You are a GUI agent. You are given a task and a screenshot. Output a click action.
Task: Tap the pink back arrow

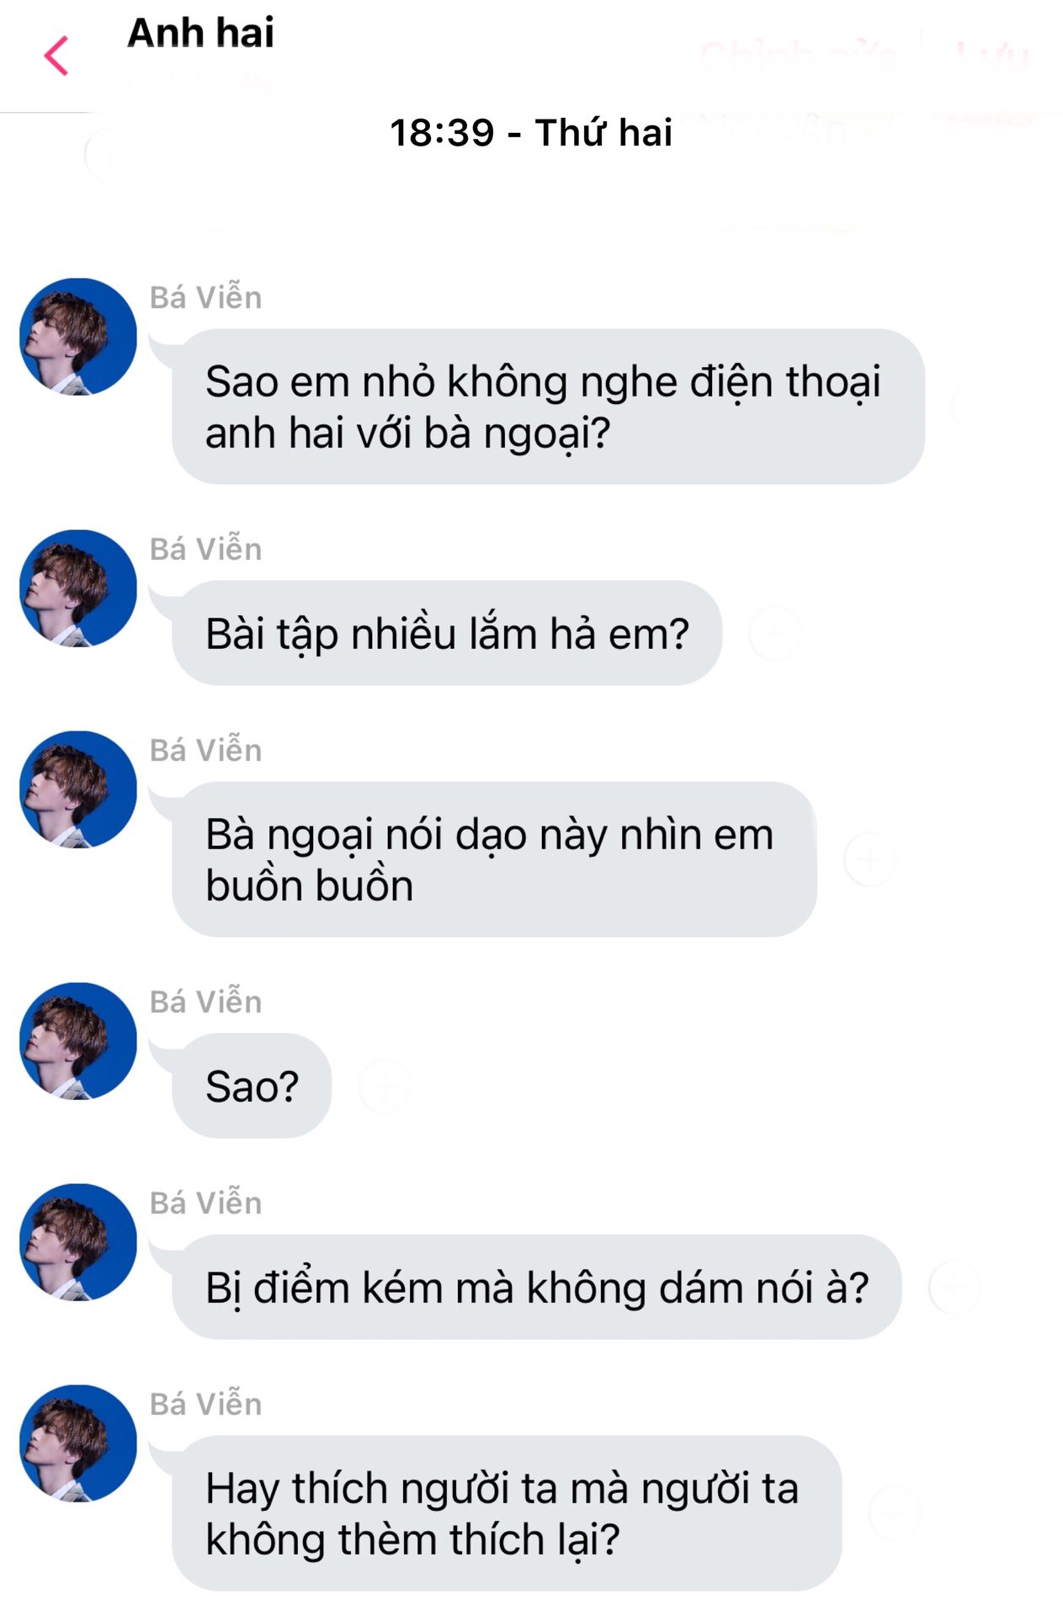pos(56,56)
